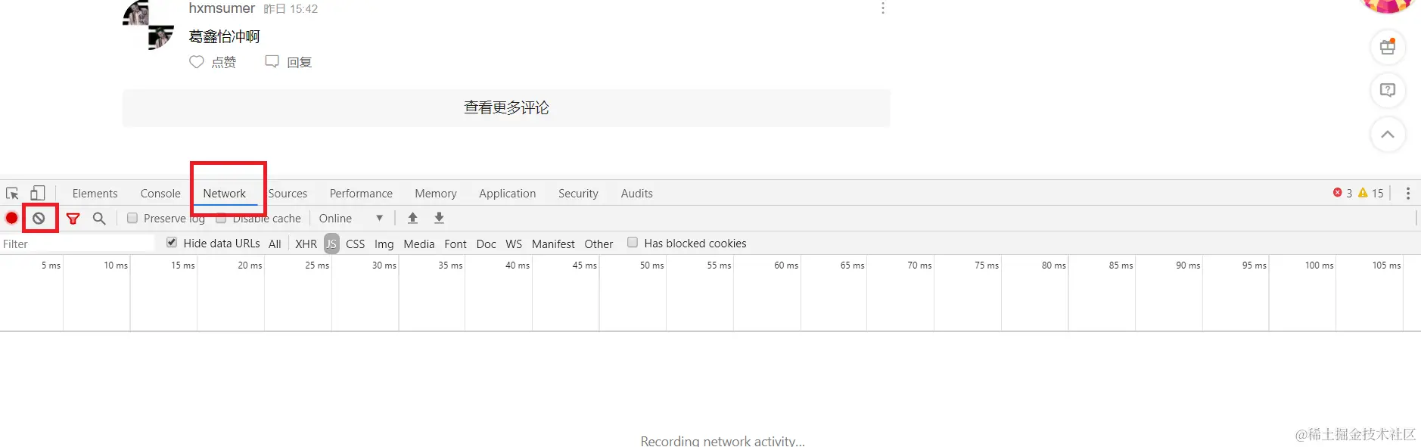Viewport: 1421px width, 447px height.
Task: Click the reply speech bubble icon
Action: pyautogui.click(x=272, y=61)
